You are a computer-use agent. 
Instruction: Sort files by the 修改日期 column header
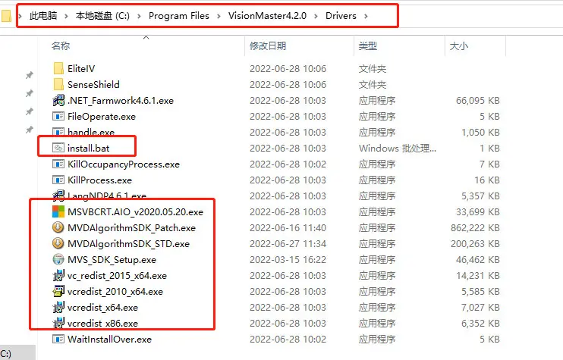click(268, 46)
